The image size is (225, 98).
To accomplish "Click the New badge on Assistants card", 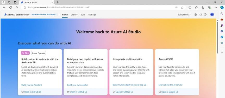I will pyautogui.click(x=26, y=53).
